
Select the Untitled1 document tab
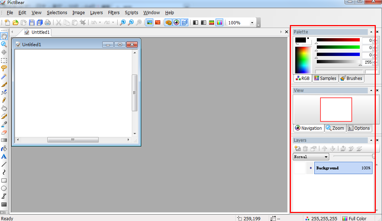click(x=37, y=32)
